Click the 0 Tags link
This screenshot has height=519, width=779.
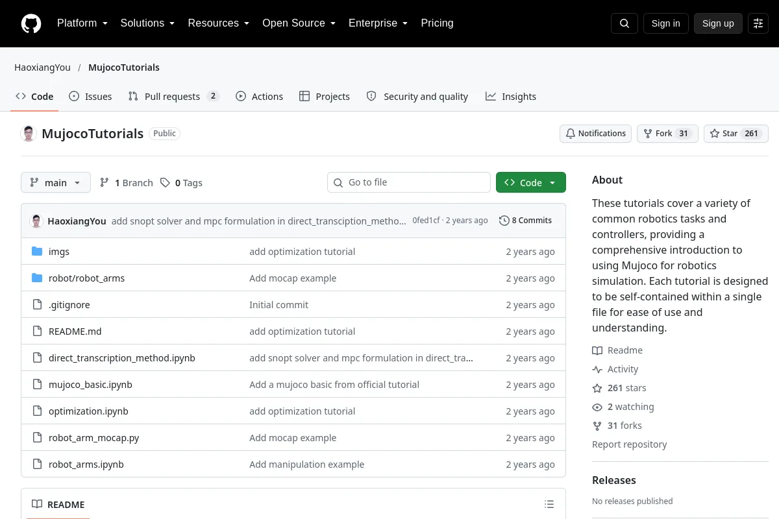182,183
